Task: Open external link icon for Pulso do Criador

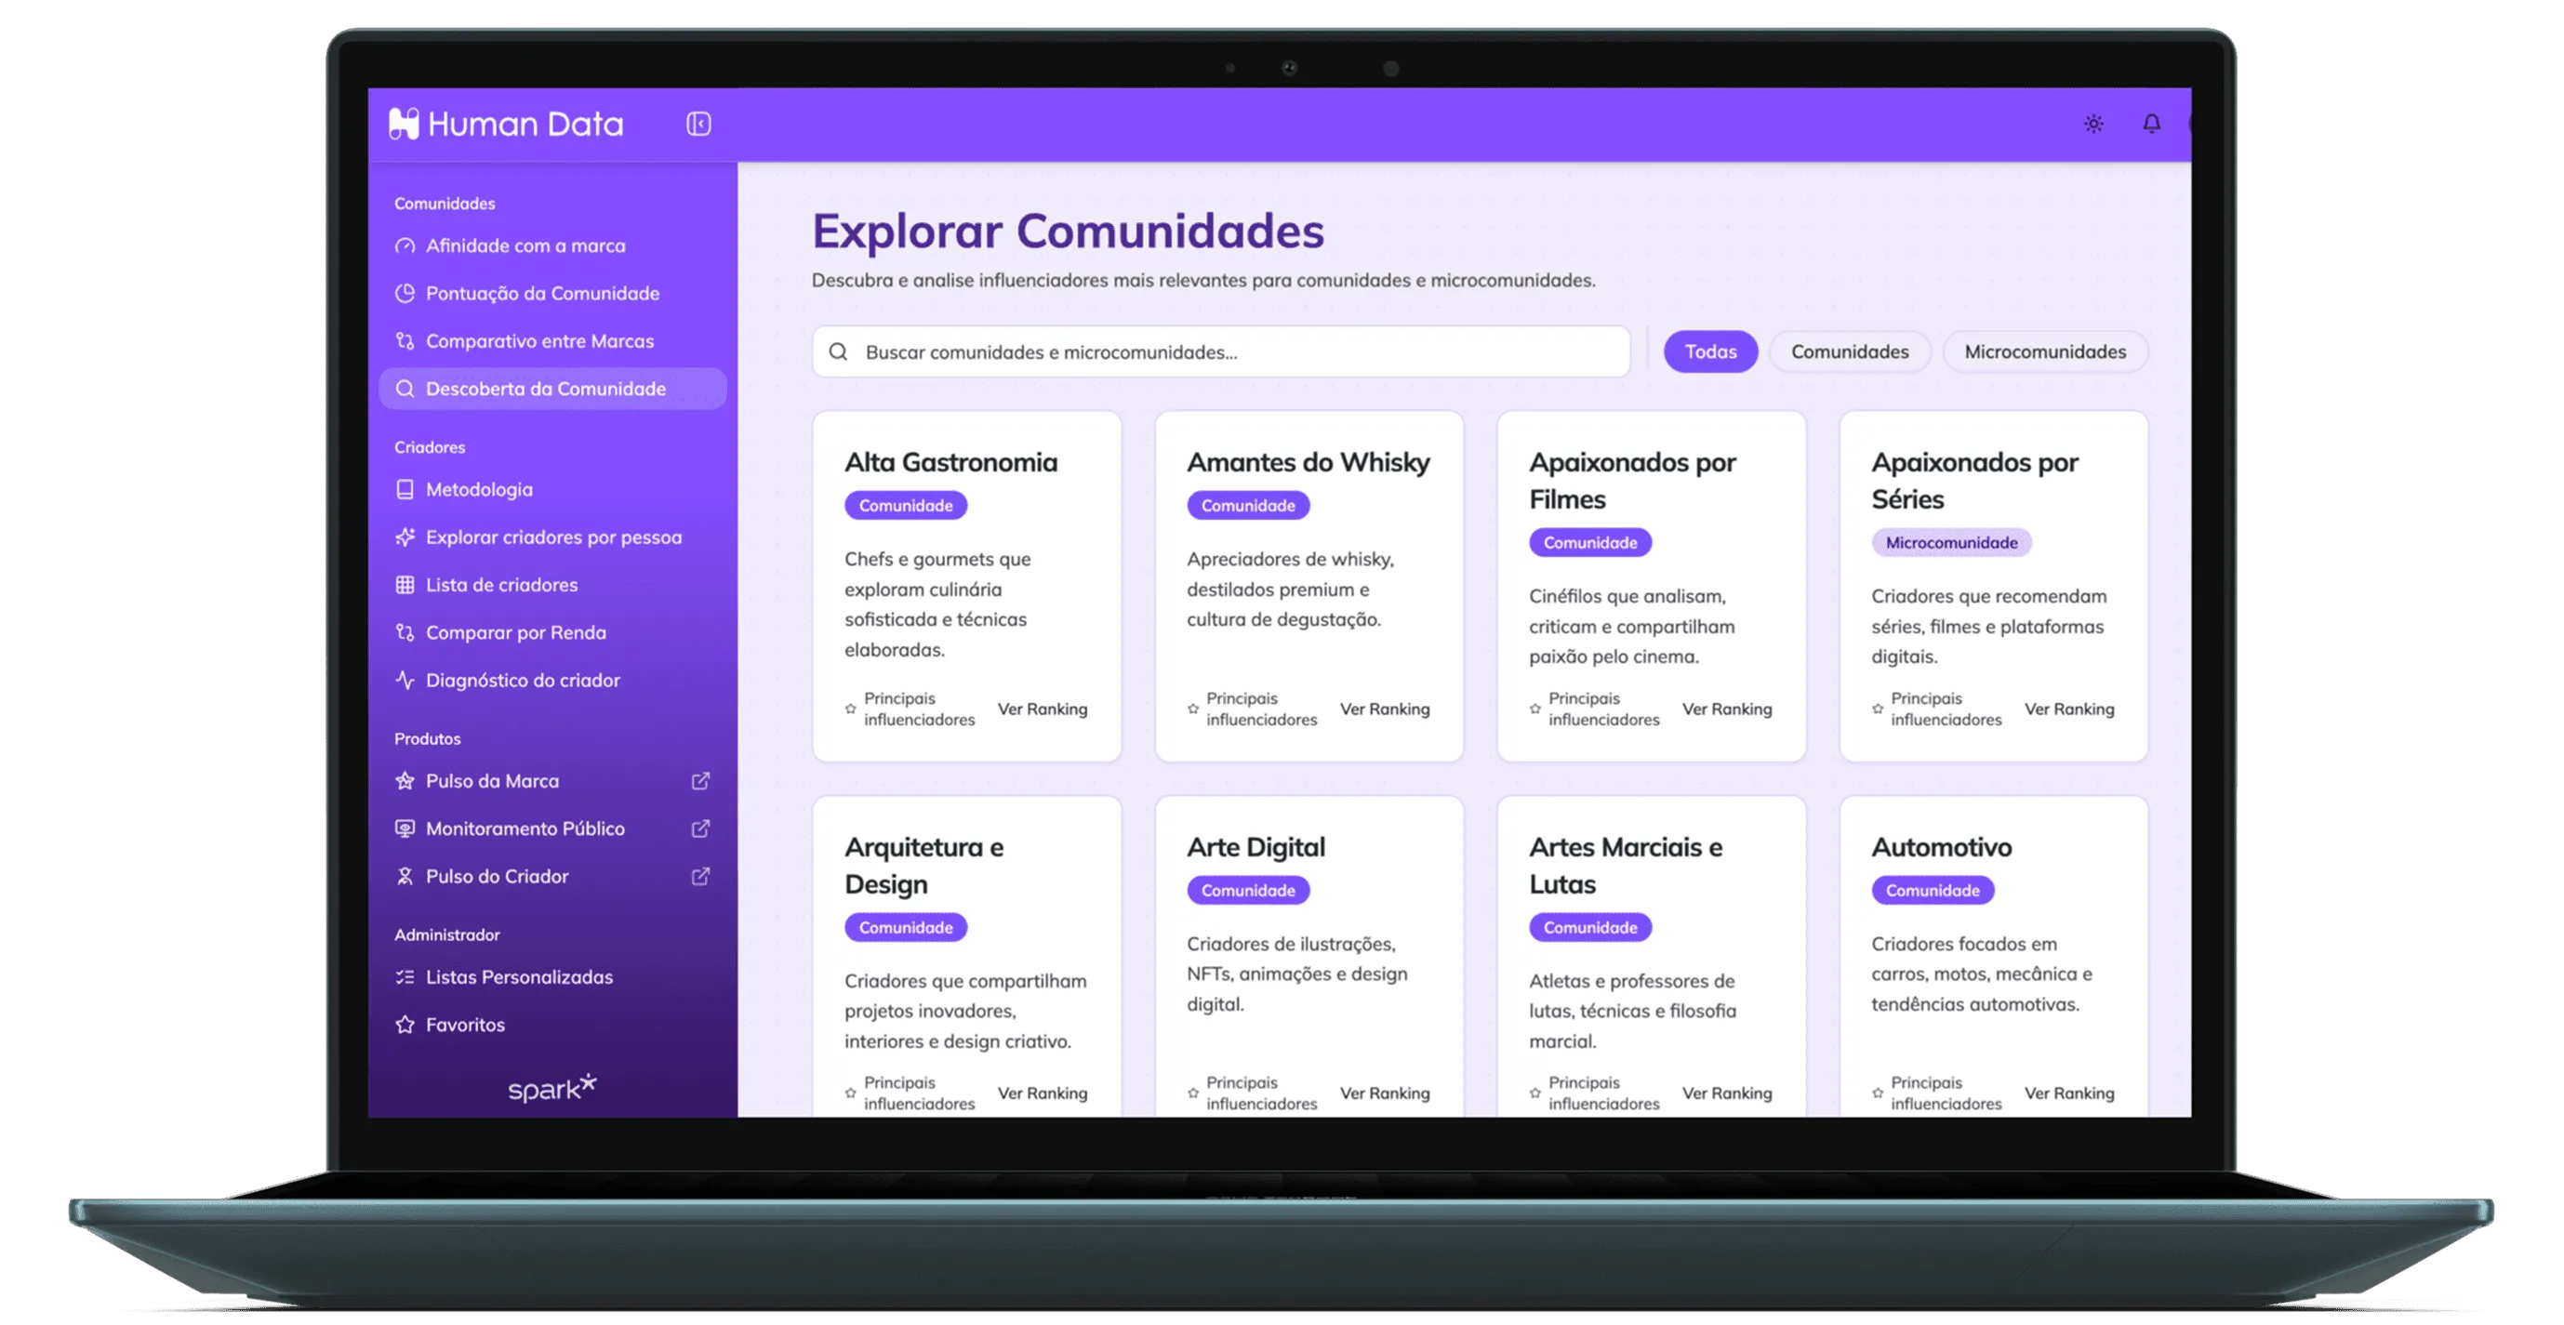Action: 700,877
